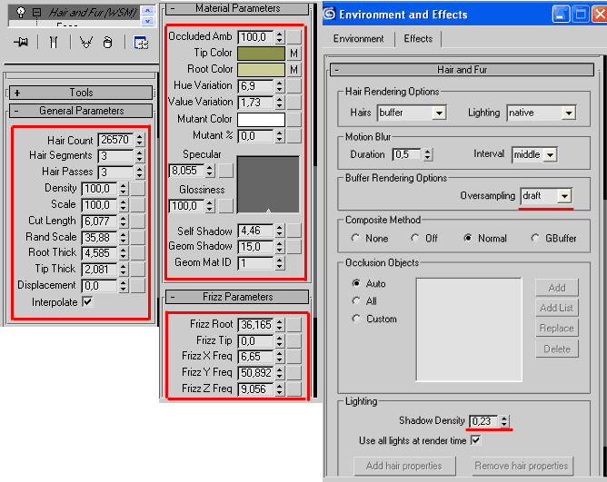Click Configure Modifier Sets icon
607x482 pixels.
point(141,42)
